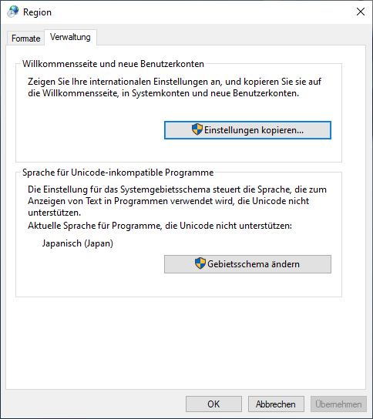
Task: Click the Region title text
Action: pos(37,12)
